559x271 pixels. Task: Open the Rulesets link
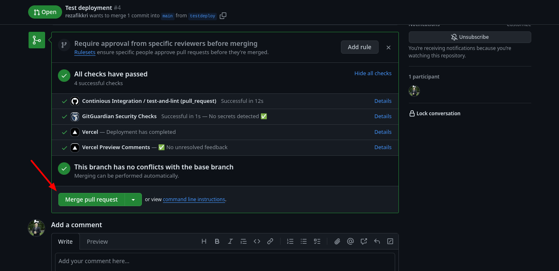click(x=85, y=52)
